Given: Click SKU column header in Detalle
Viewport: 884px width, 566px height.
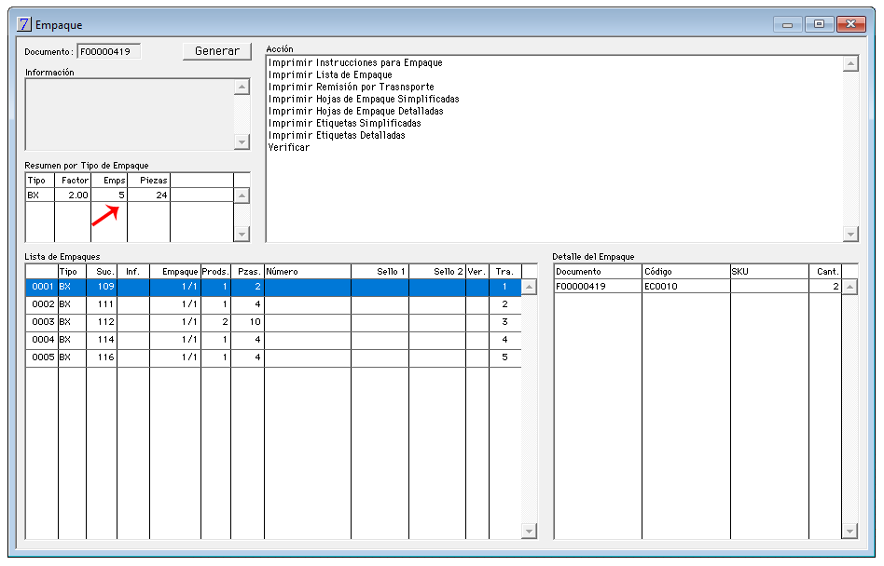Looking at the screenshot, I should pyautogui.click(x=769, y=272).
